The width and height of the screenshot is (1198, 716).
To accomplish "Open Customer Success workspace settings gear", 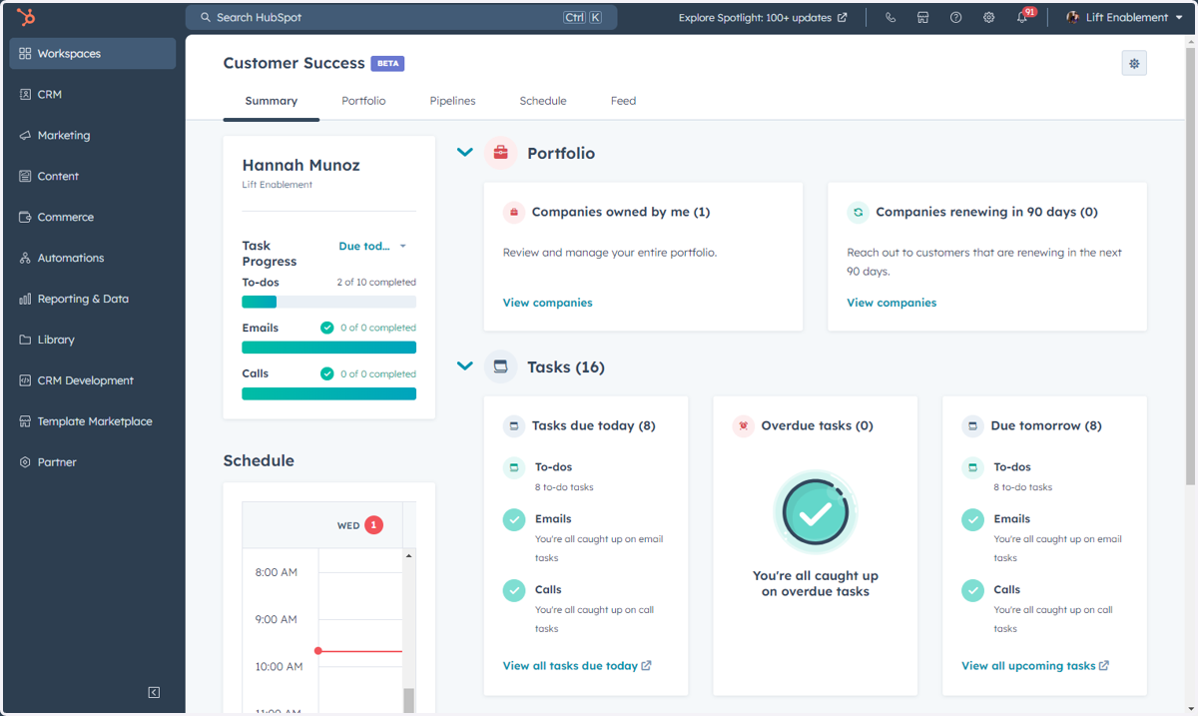I will click(1134, 64).
